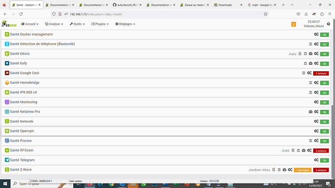Switch to the Downloads tab
Viewport: 335px width, 188px height.
(228, 5)
